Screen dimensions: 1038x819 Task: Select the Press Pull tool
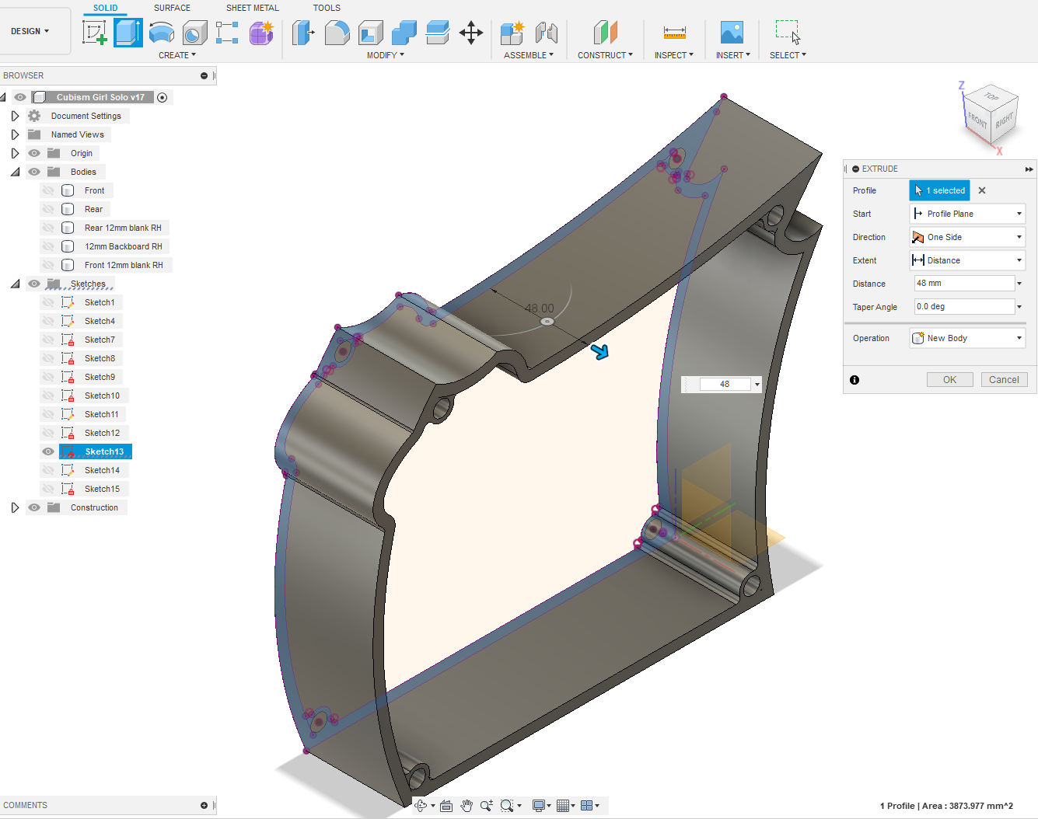point(303,33)
